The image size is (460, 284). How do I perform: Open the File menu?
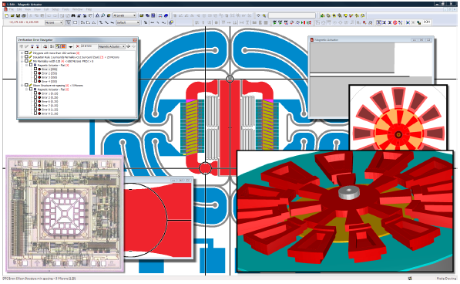[11, 9]
